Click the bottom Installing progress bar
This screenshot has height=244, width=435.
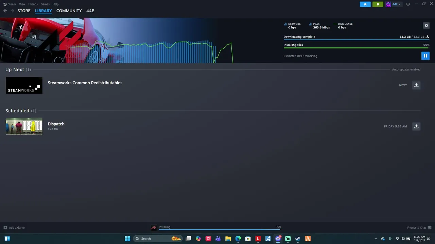coord(220,229)
